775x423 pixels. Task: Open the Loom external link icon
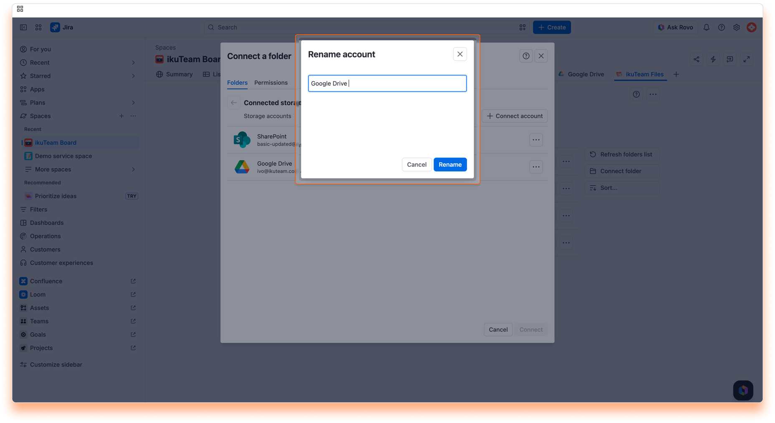133,295
